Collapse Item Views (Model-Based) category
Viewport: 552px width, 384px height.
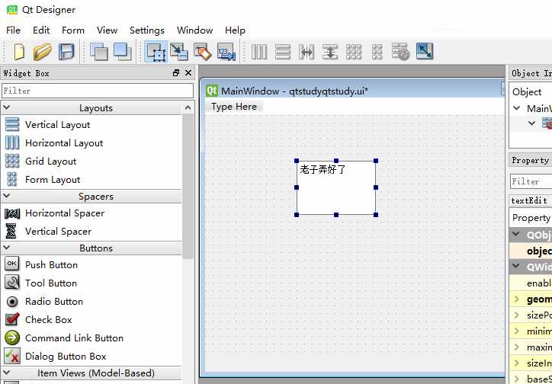(x=7, y=373)
